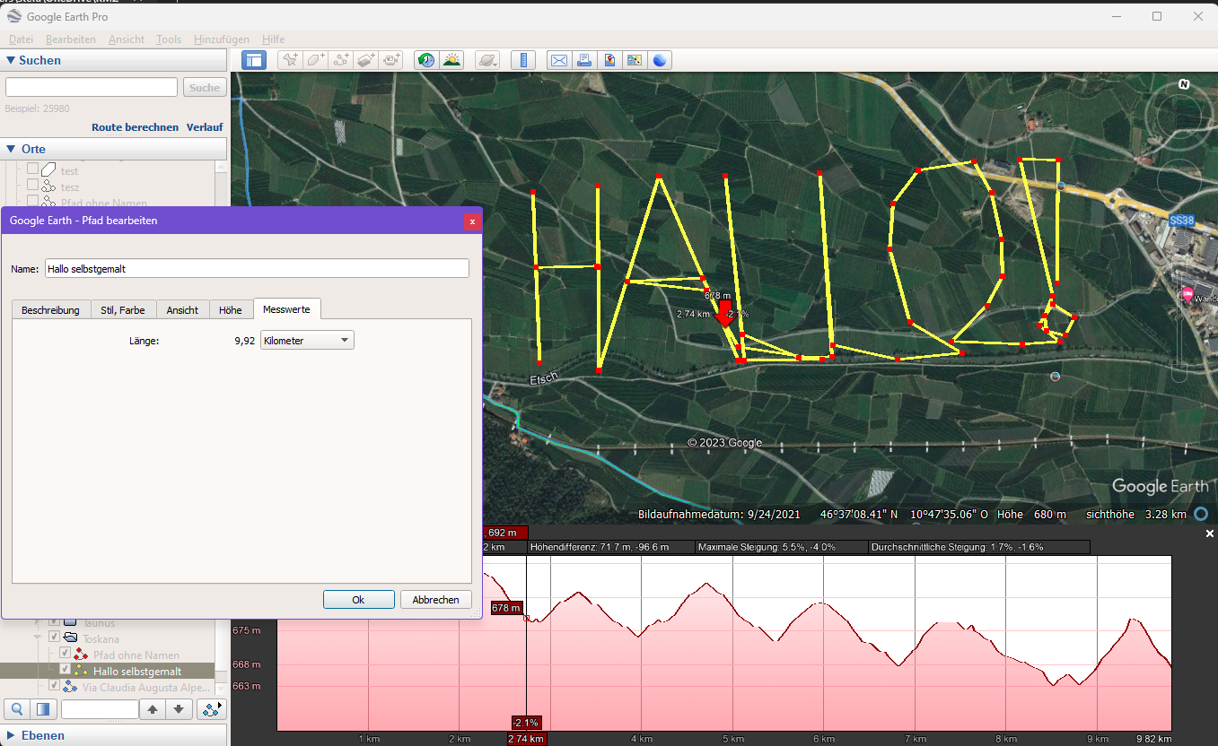The width and height of the screenshot is (1218, 746).
Task: Click the Print icon in toolbar
Action: pyautogui.click(x=584, y=60)
